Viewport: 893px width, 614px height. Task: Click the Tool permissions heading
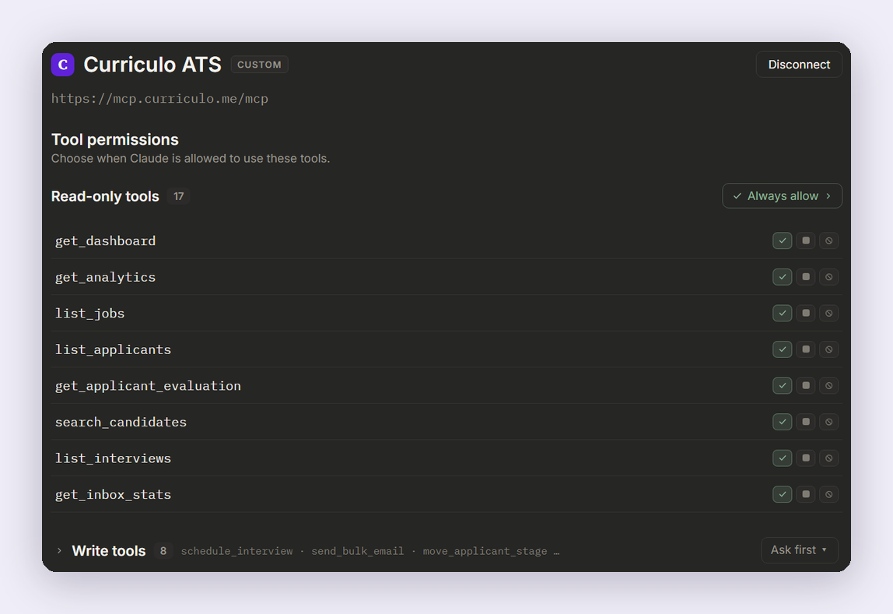point(115,139)
